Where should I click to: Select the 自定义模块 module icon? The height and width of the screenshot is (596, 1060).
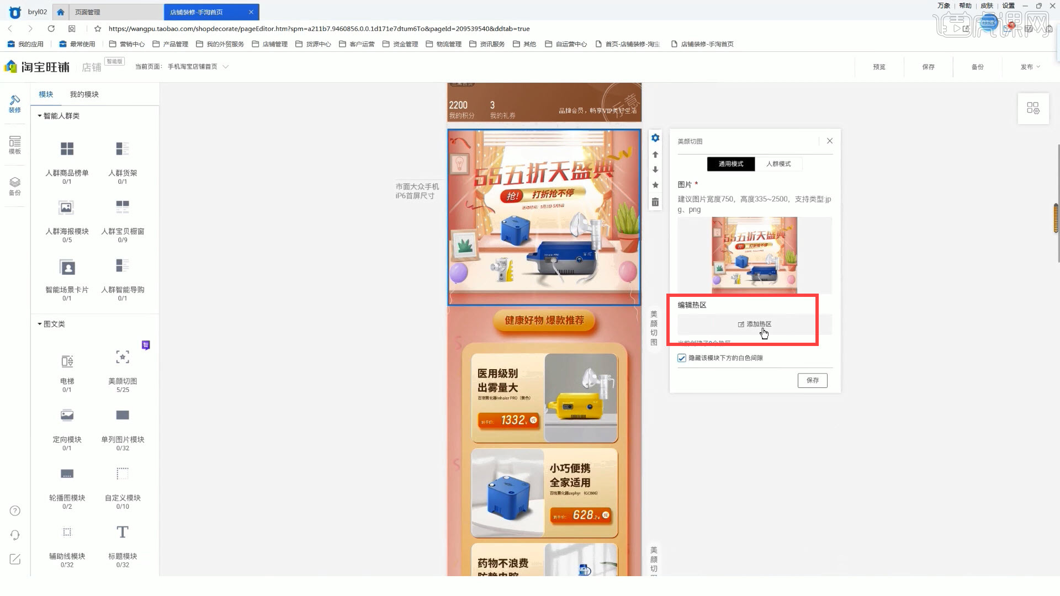(123, 473)
